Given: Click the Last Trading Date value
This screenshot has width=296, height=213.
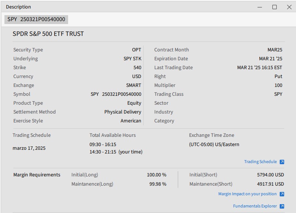Looking at the screenshot, I should 259,68.
